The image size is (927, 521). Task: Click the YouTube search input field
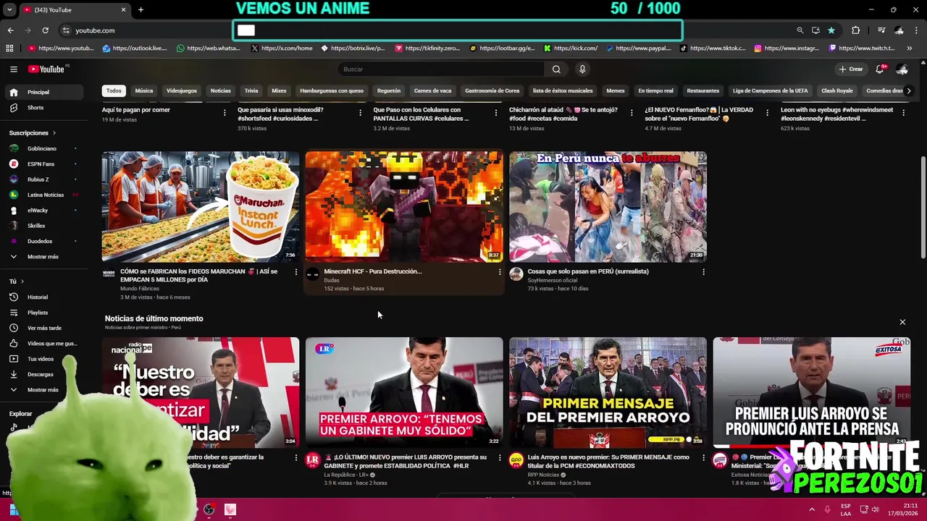click(440, 69)
